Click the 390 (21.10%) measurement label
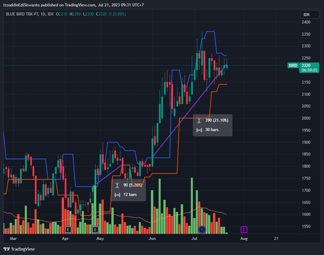Viewport: 324px width, 255px height. (217, 120)
